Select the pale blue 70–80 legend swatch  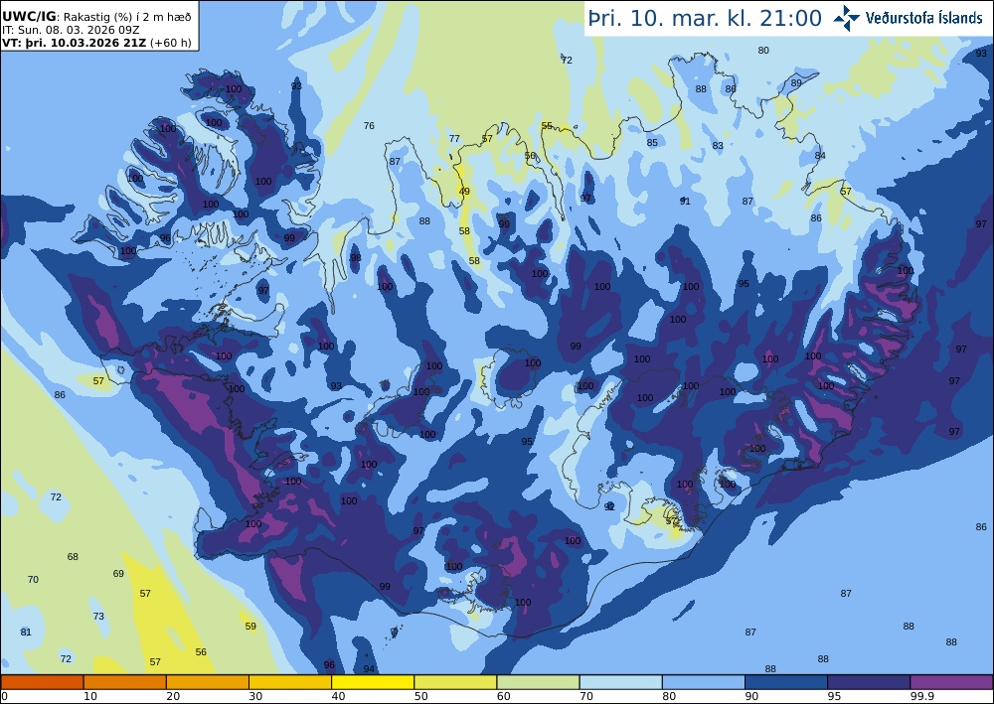[x=620, y=682]
